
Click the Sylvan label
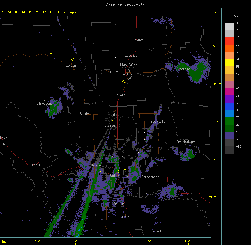click(114, 71)
